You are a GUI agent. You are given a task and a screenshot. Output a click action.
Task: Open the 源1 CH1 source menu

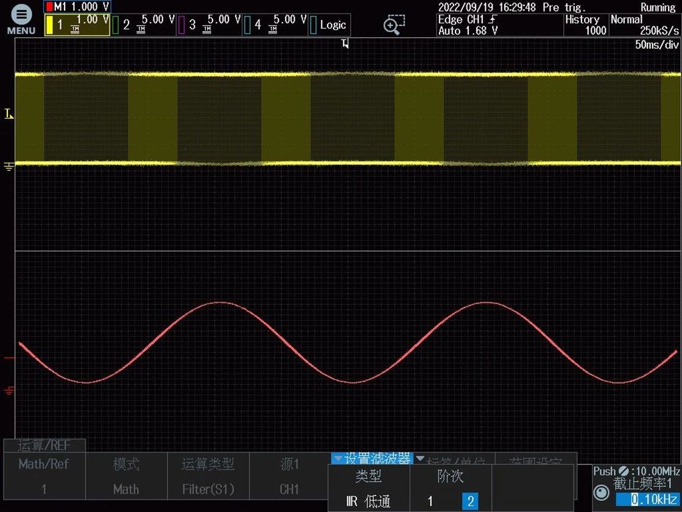click(289, 476)
